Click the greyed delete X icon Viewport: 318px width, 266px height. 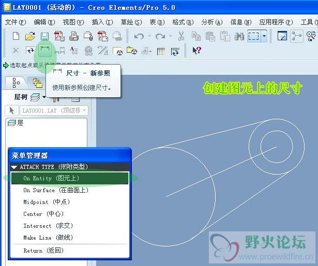(x=16, y=50)
